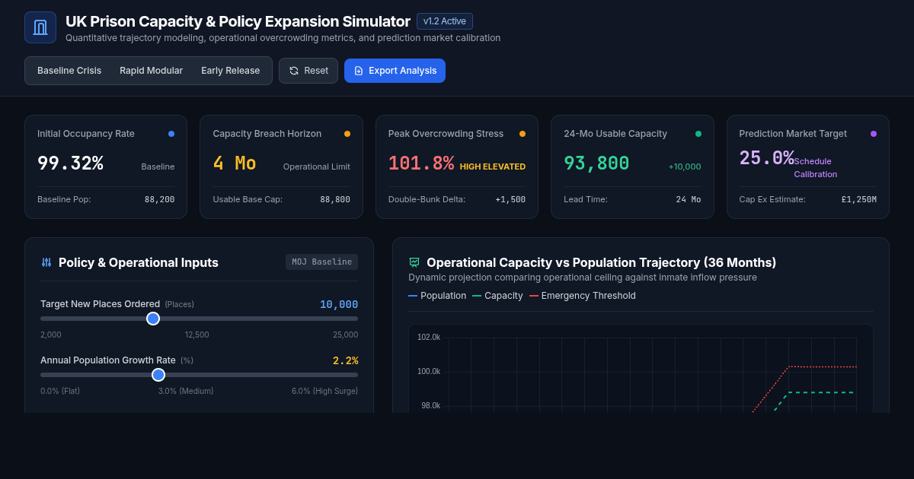Click the 88,200 baseline population value
The width and height of the screenshot is (914, 479).
click(159, 199)
